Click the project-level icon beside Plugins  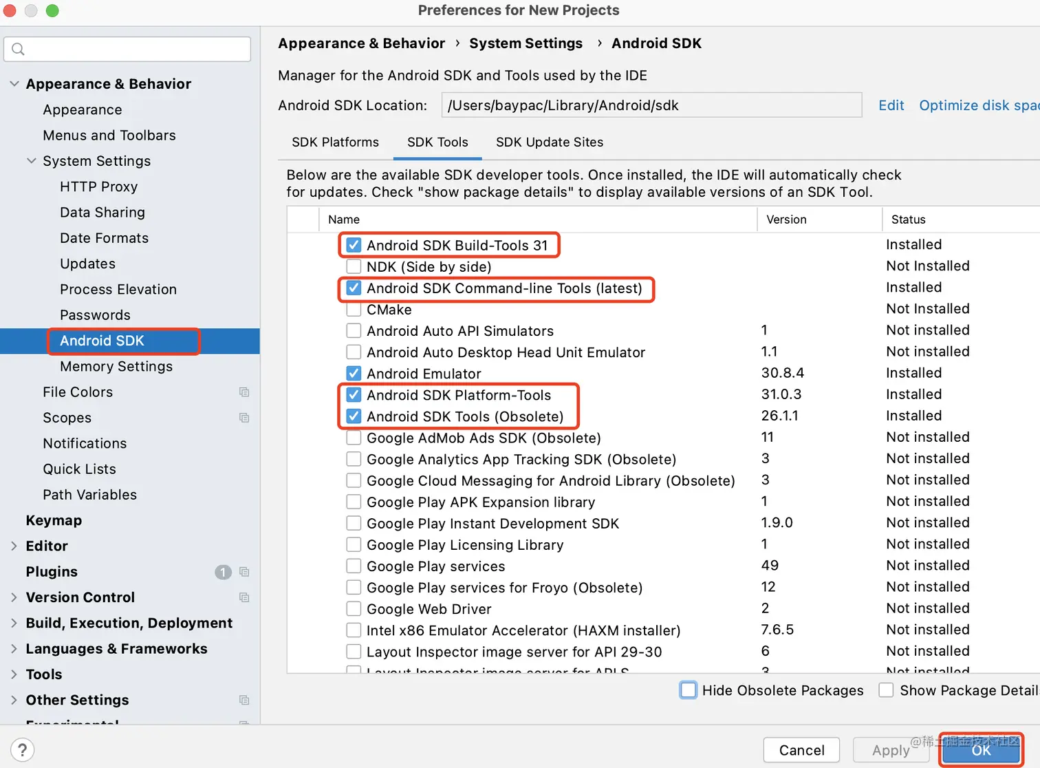coord(244,572)
